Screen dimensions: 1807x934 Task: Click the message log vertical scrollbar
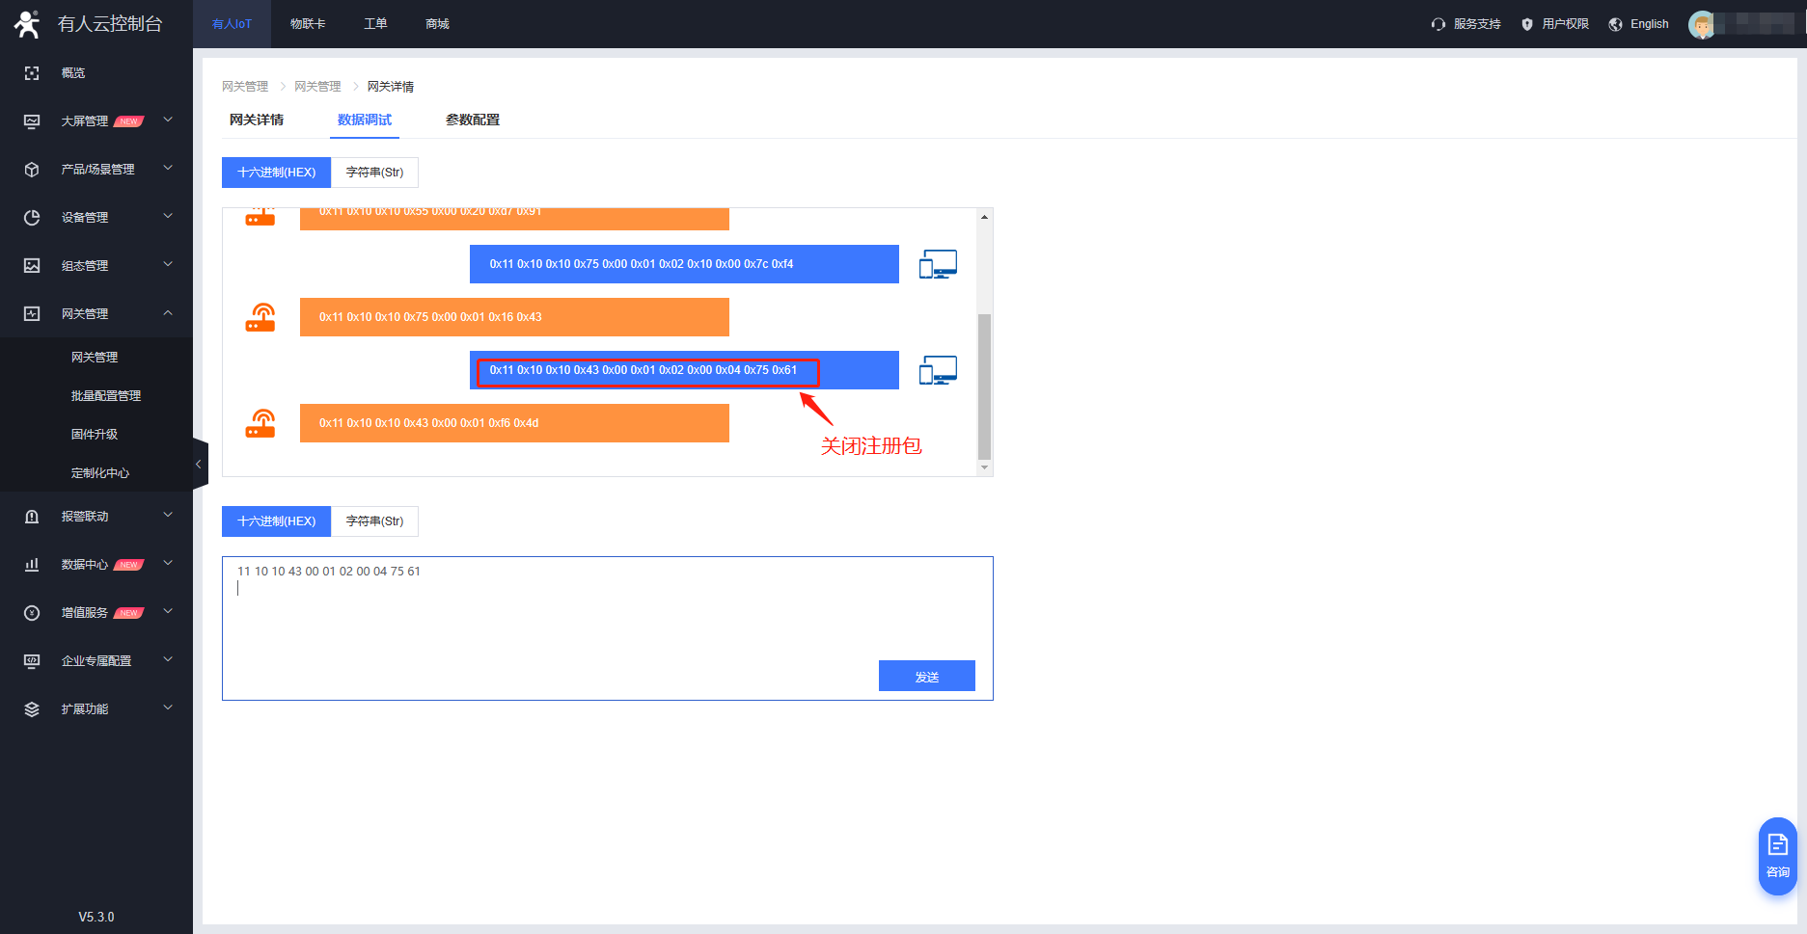(x=984, y=386)
